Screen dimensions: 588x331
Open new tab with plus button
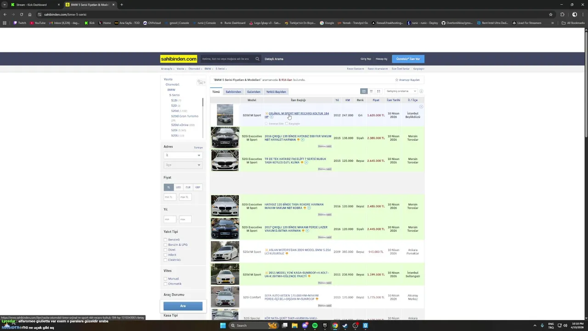122,5
